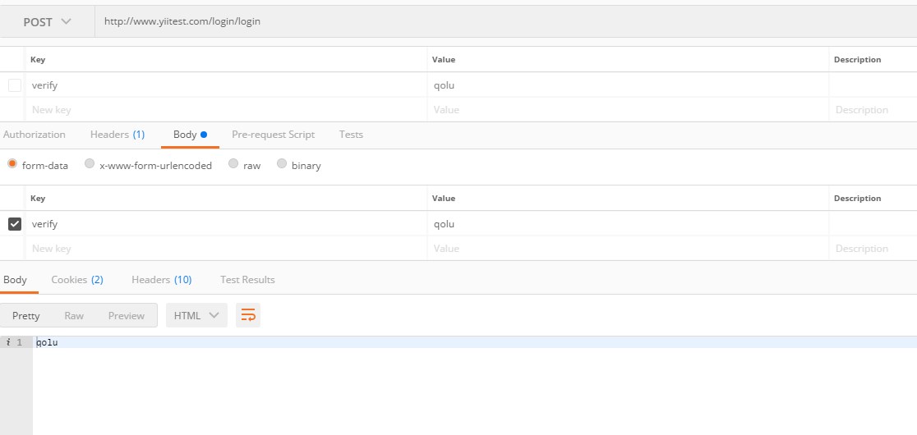917x435 pixels.
Task: View the response Cookies (2) tab
Action: (77, 280)
